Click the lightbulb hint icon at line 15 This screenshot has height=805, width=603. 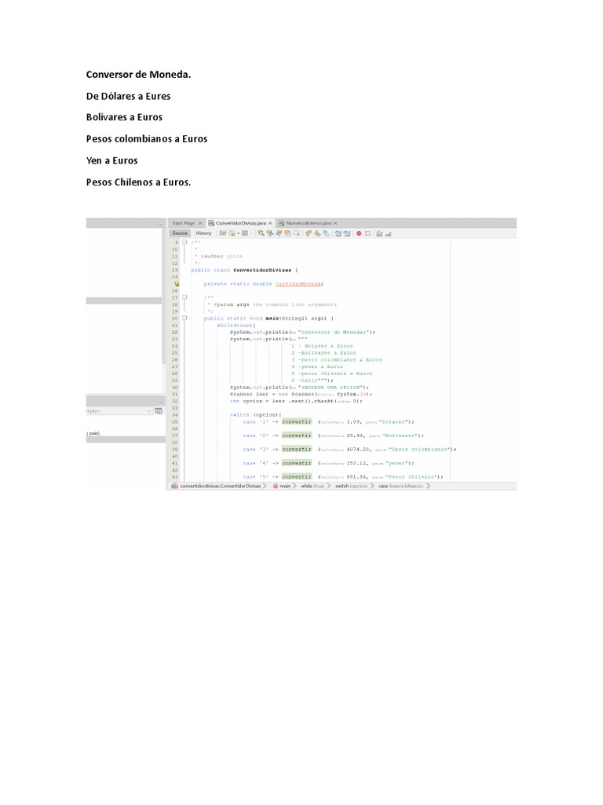point(177,283)
